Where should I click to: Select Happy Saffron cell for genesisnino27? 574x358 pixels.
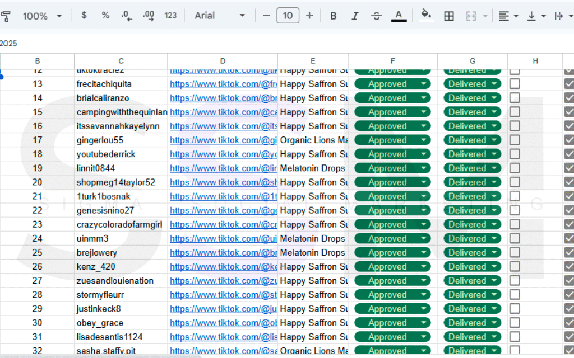tap(313, 210)
